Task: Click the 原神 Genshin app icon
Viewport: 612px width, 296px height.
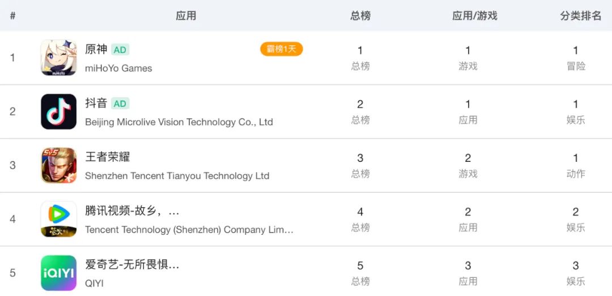Action: (x=58, y=58)
